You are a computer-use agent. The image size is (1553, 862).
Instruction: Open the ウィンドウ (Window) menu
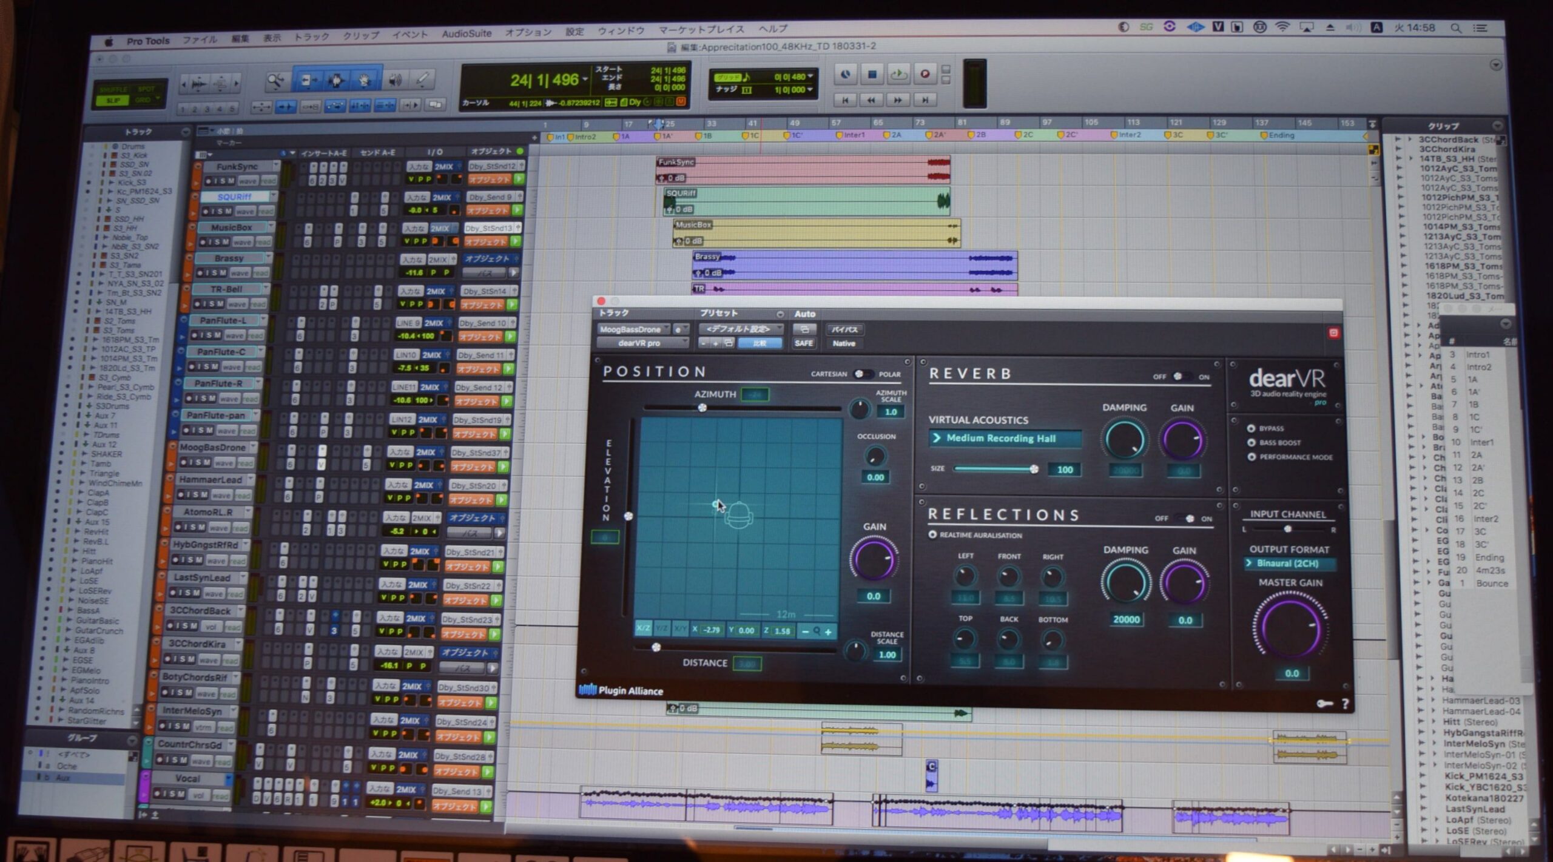(621, 30)
